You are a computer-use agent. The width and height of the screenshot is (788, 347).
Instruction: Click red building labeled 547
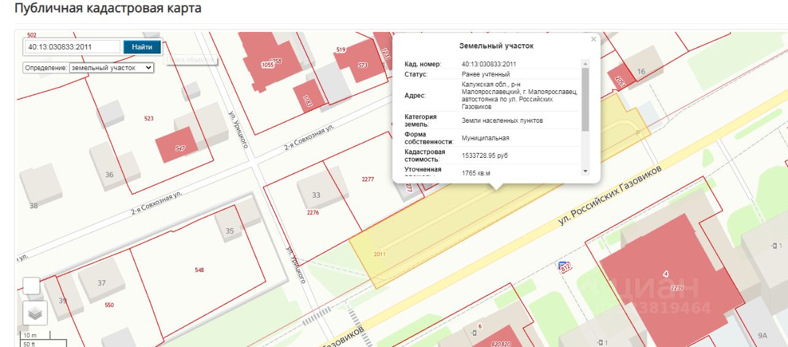(x=177, y=145)
